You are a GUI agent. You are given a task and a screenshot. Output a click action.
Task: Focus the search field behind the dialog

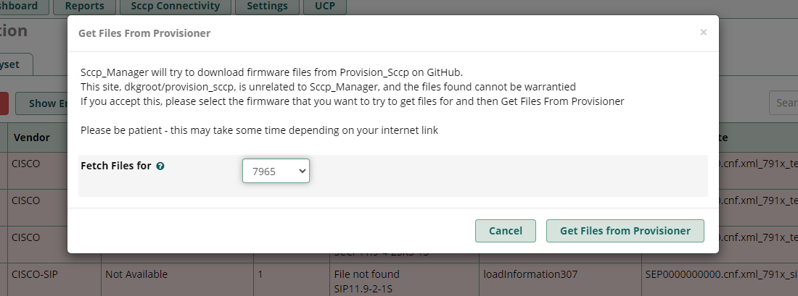tap(783, 103)
